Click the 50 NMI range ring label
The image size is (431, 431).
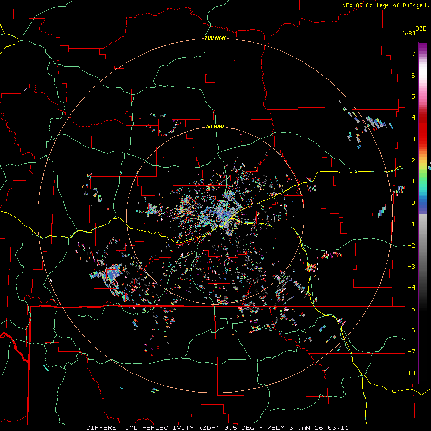coord(215,126)
